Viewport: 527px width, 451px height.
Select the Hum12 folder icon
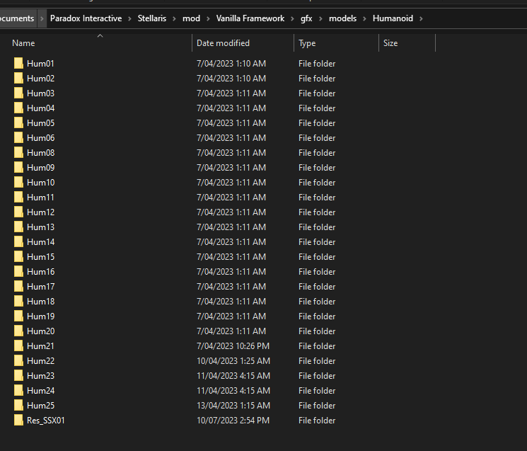point(18,212)
